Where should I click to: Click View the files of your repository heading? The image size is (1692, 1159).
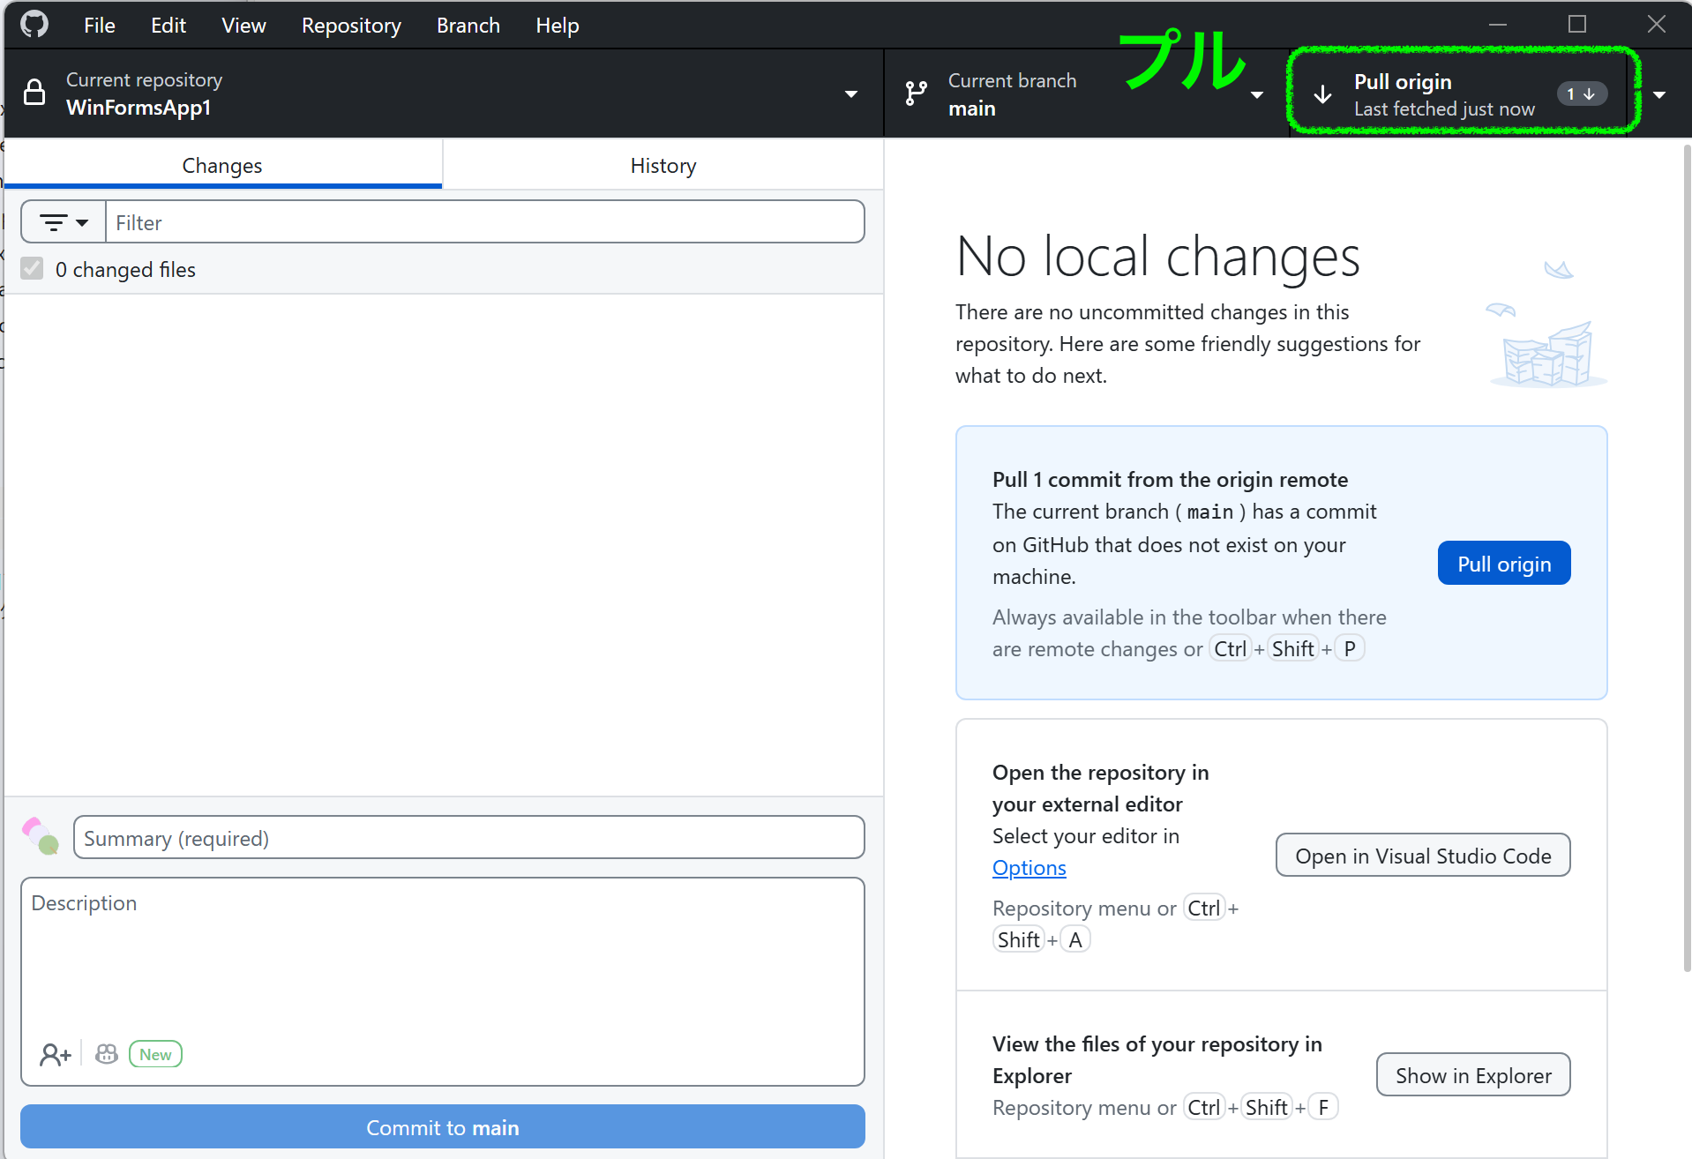1157,1059
